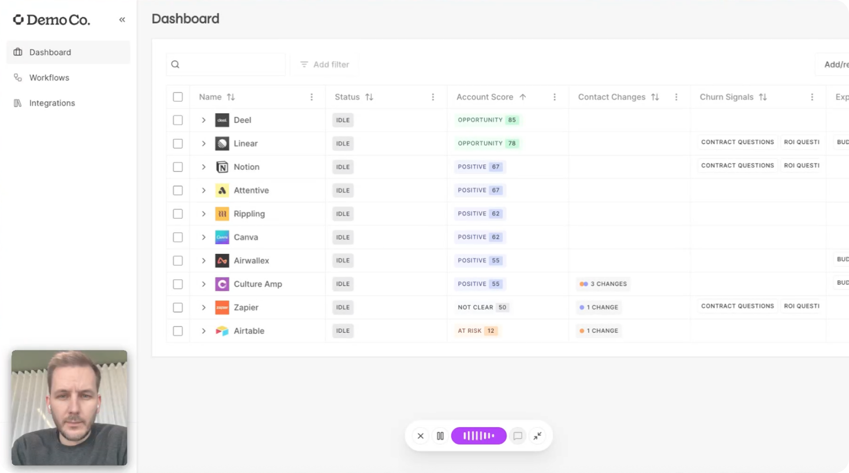Collapse the sidebar with double chevron icon
The width and height of the screenshot is (849, 473).
coord(122,19)
